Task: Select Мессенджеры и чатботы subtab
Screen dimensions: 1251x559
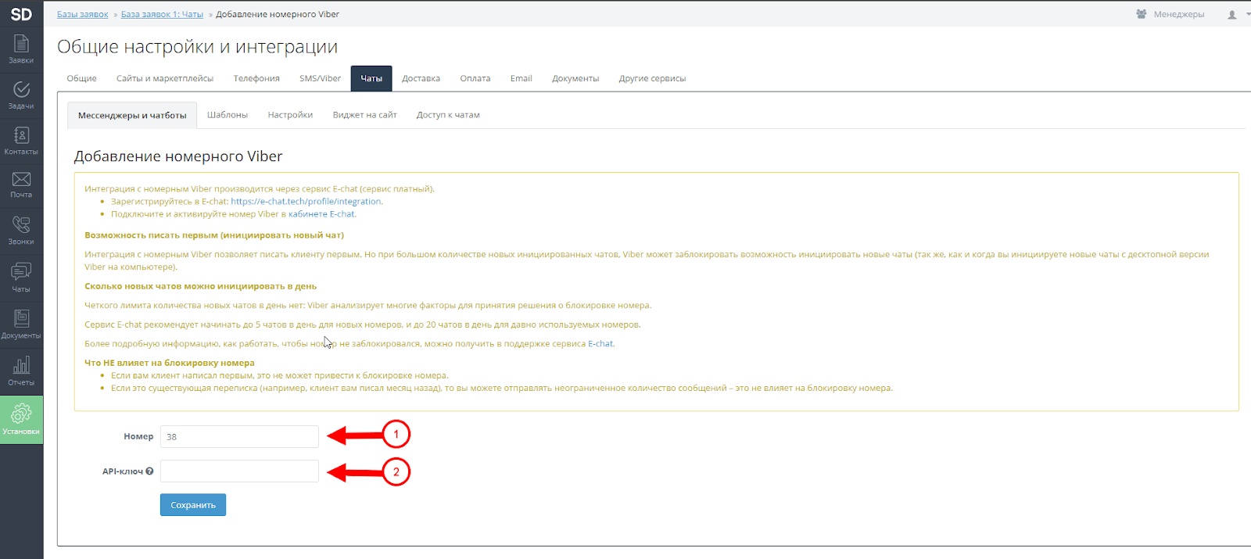Action: click(x=132, y=115)
